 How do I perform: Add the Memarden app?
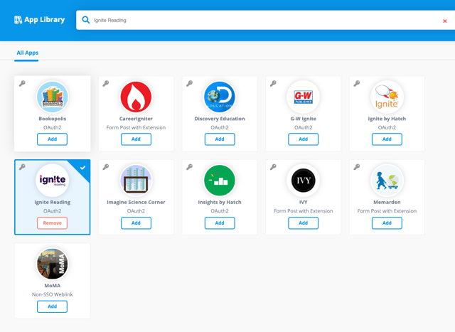click(387, 223)
